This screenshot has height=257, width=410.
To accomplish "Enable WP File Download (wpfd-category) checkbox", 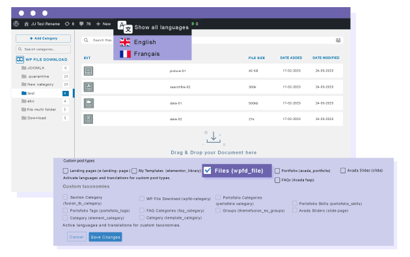I will (142, 199).
